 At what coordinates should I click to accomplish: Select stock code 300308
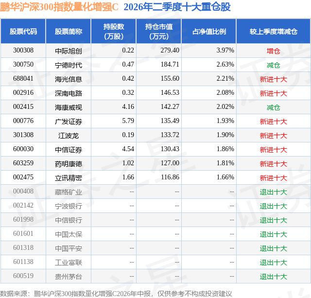click(23, 51)
